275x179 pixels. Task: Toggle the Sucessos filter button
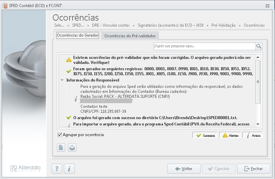205,135
